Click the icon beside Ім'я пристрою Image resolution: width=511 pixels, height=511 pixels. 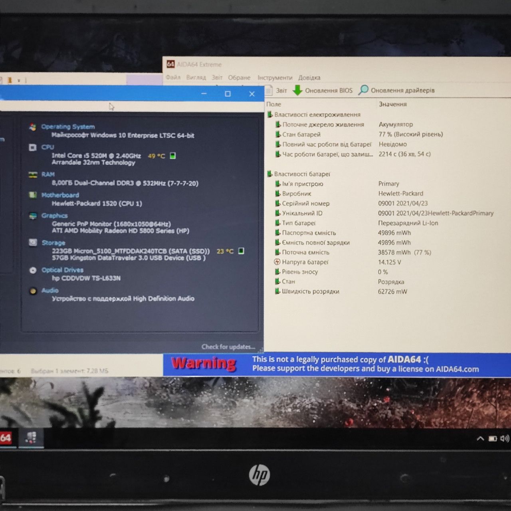(x=278, y=184)
